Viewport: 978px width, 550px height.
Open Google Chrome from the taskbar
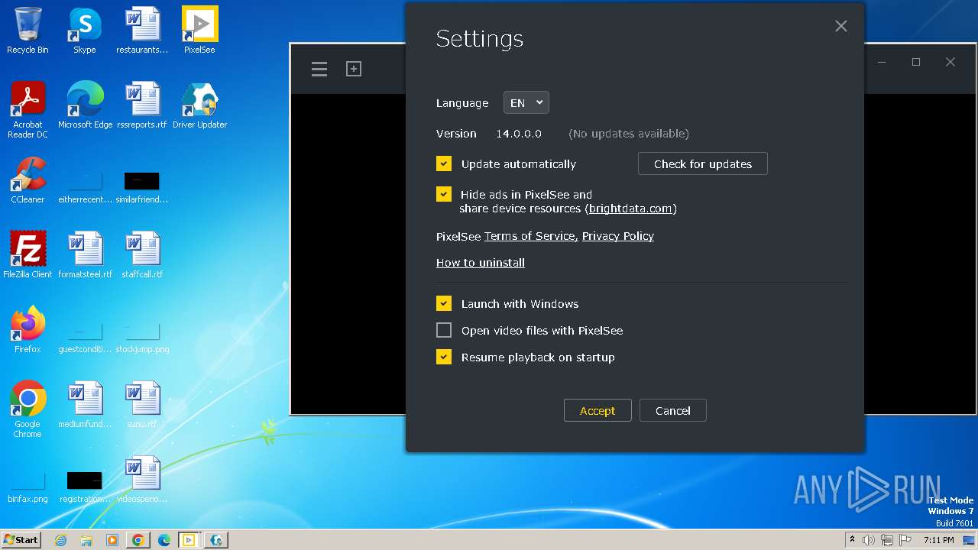click(138, 540)
